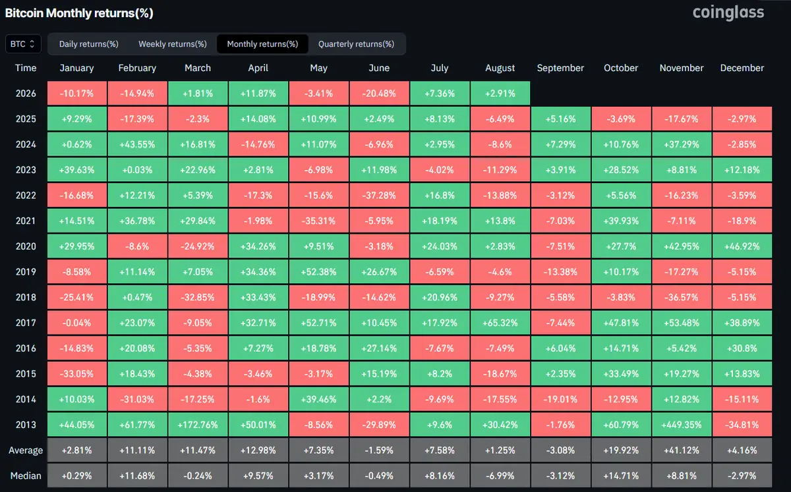791x492 pixels.
Task: Click the Bitcoin Monthly returns(%) title
Action: pos(79,13)
